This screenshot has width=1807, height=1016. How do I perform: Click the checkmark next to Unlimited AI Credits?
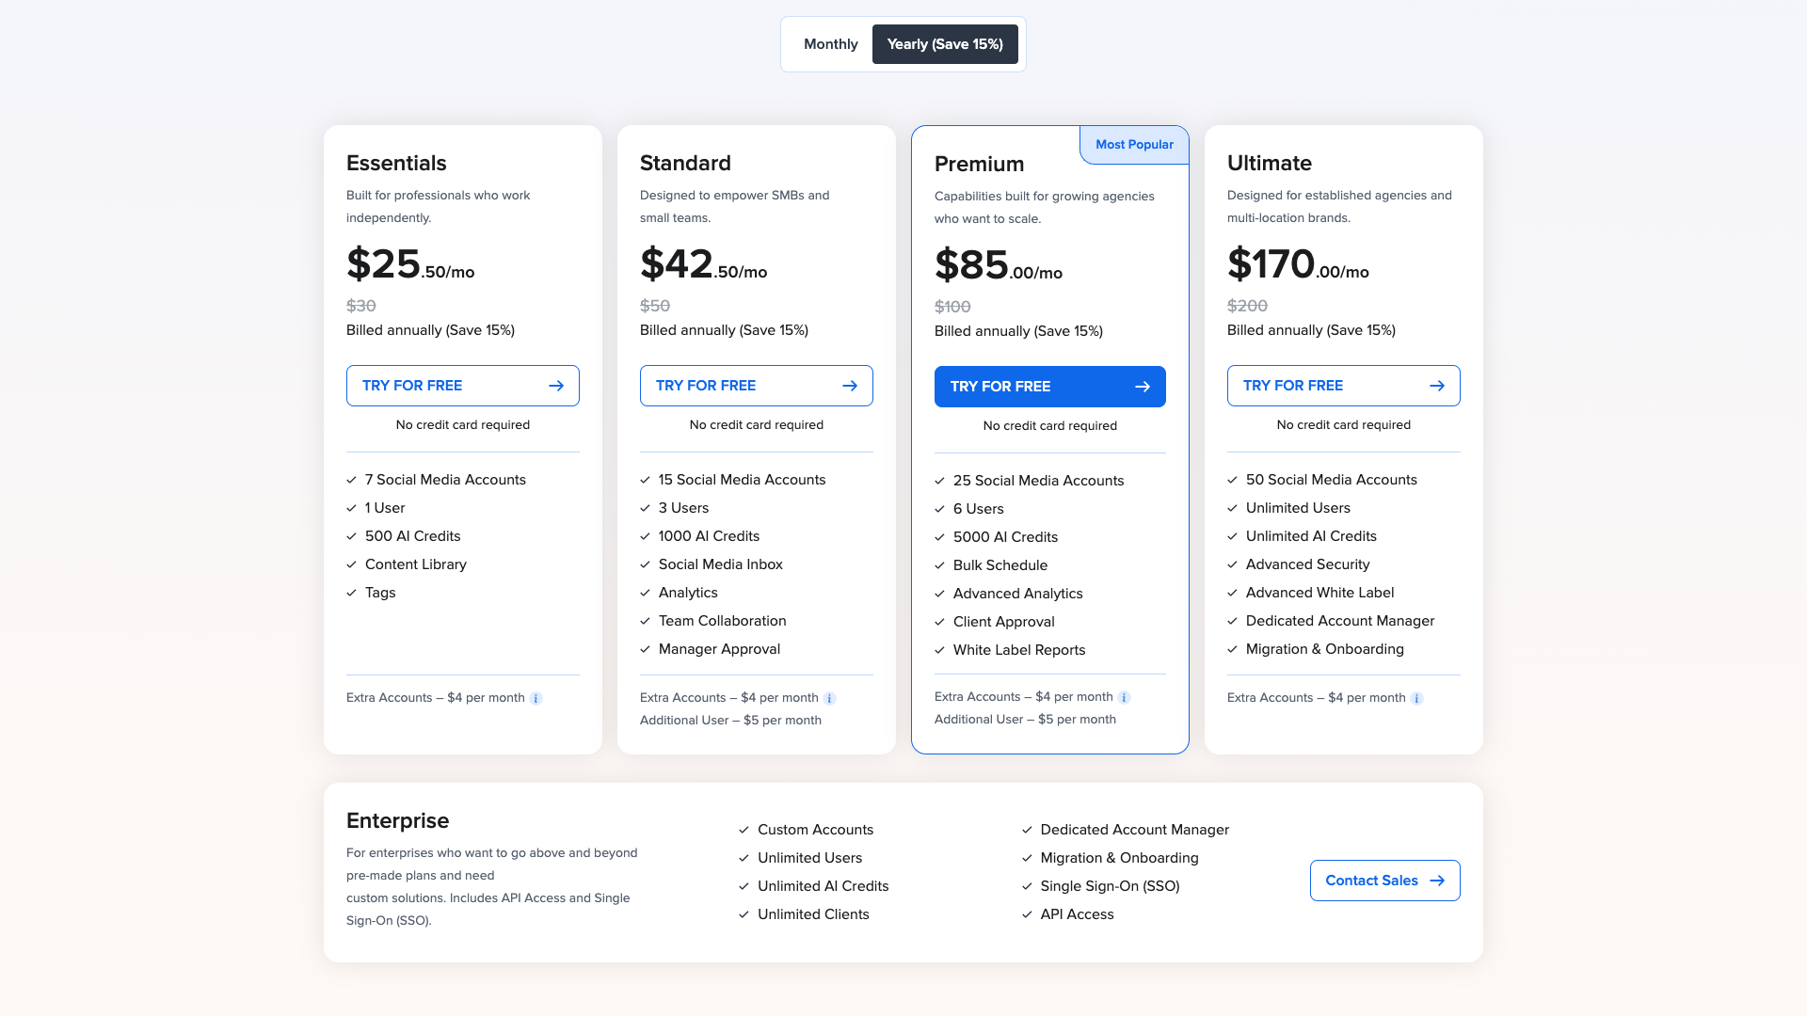(1233, 536)
